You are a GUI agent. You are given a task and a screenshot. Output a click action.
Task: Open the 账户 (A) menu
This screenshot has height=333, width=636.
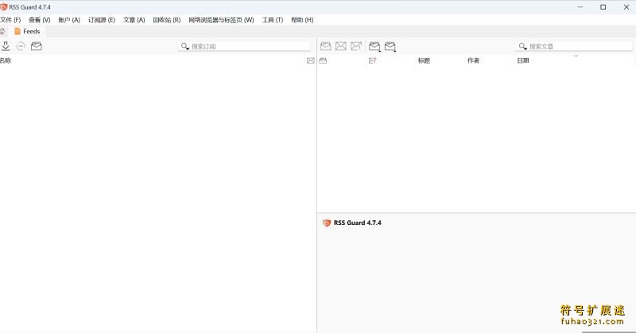click(69, 20)
